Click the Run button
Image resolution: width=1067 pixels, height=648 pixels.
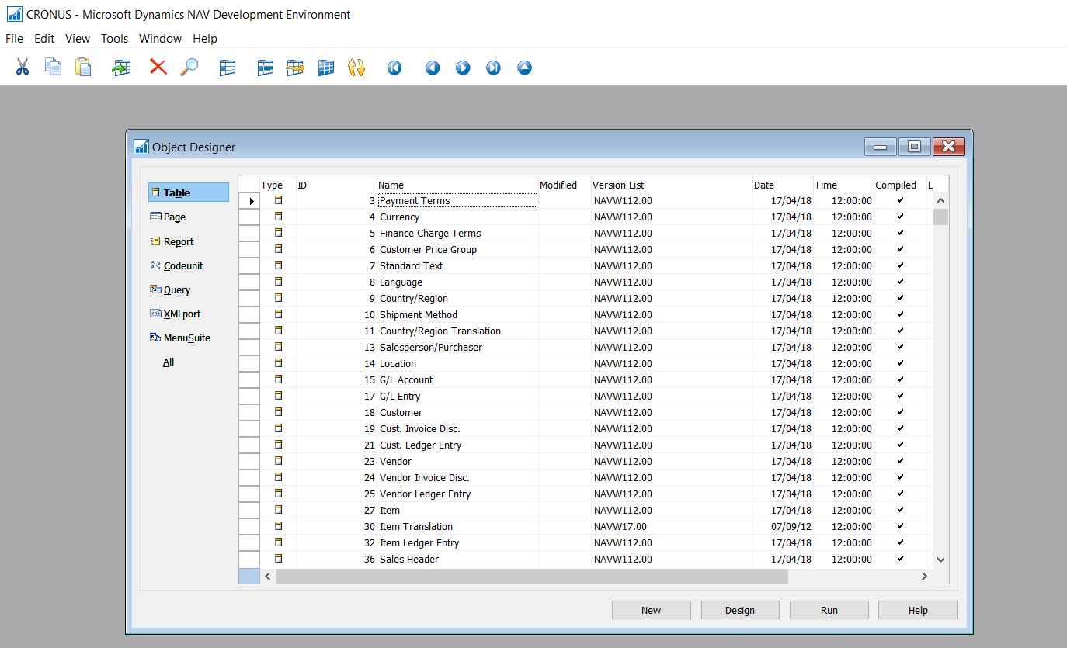[x=829, y=610]
